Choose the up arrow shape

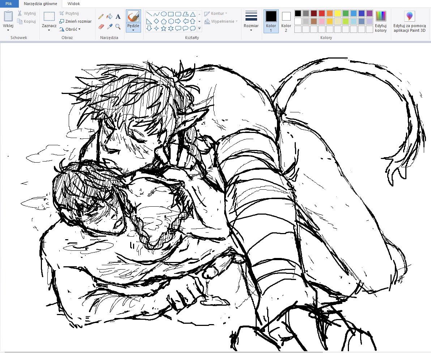193,21
